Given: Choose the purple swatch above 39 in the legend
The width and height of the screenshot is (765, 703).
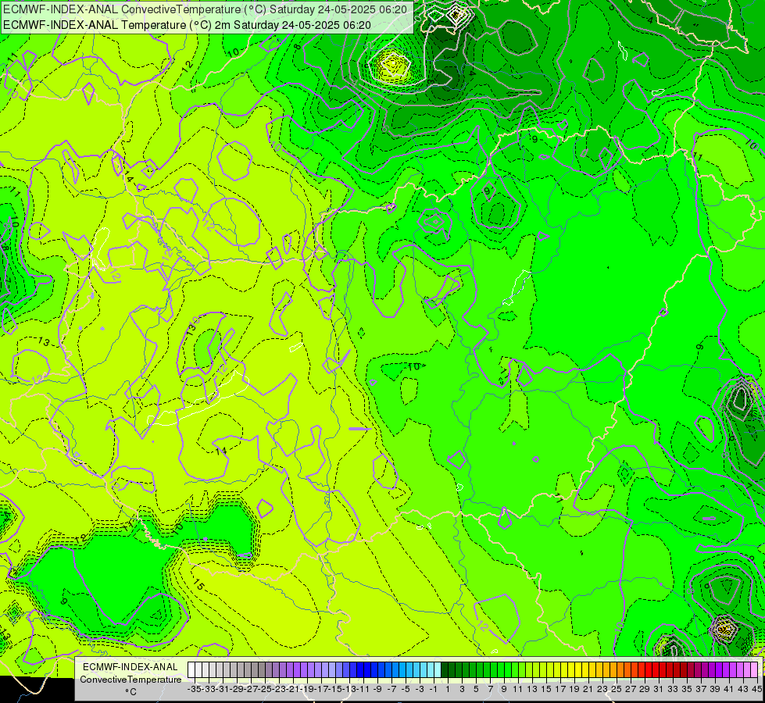Looking at the screenshot, I should [x=711, y=669].
